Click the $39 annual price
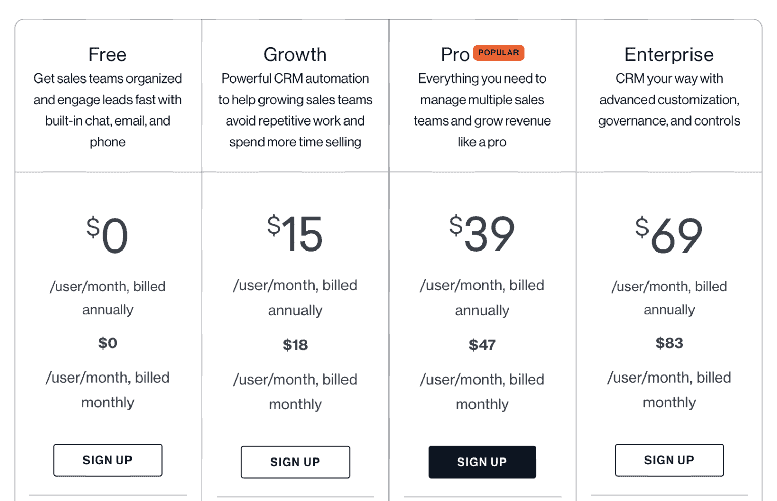Image resolution: width=777 pixels, height=501 pixels. pos(482,234)
